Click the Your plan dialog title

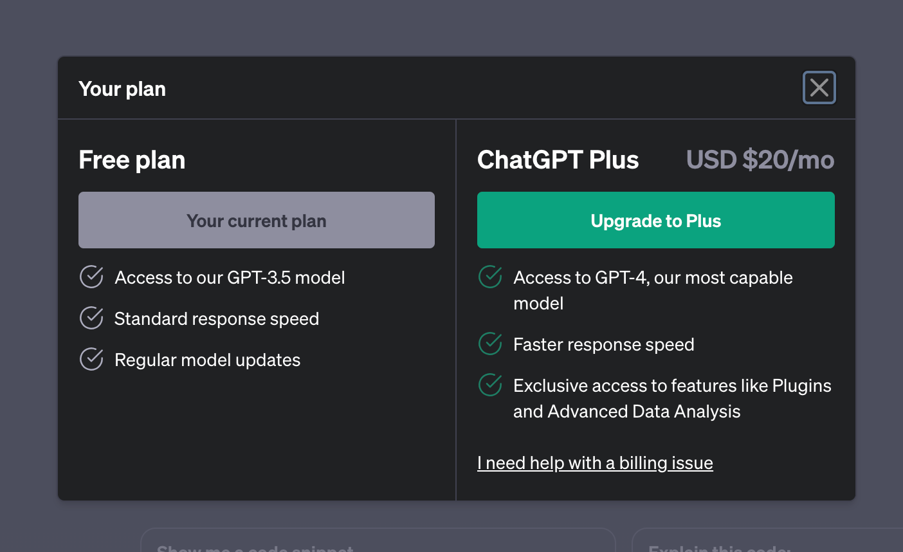click(x=122, y=89)
